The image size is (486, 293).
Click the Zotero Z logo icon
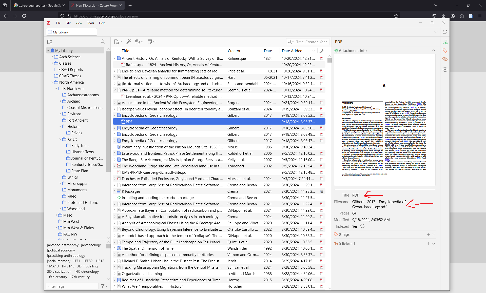coord(49,23)
